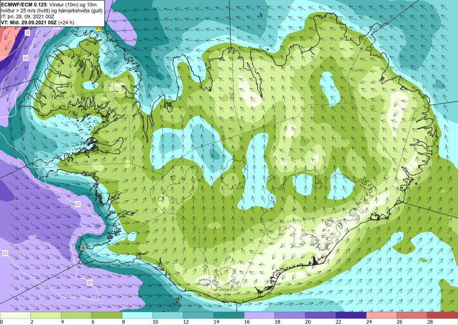This screenshot has height=325, width=458.
Task: Click the 6–8 m/s olive green legend swatch
Action: pos(107,315)
